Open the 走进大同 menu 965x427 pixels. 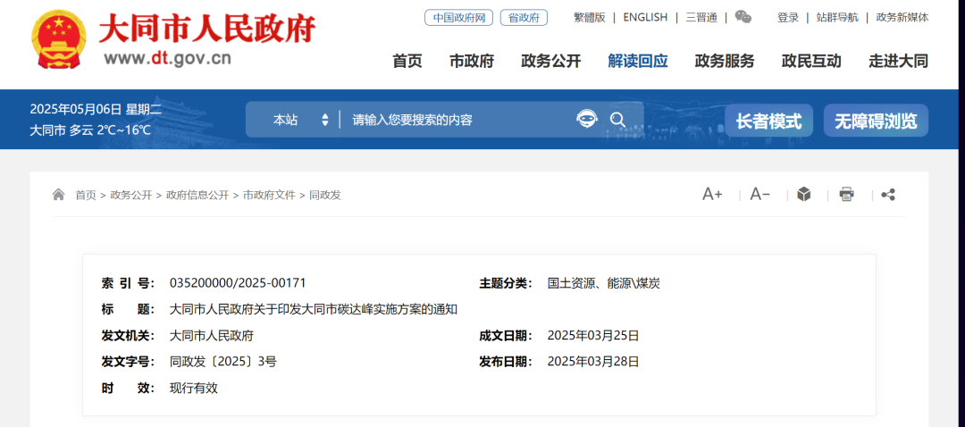point(898,61)
